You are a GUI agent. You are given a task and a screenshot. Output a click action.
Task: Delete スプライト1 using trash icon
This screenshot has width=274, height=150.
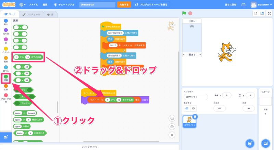point(195,117)
